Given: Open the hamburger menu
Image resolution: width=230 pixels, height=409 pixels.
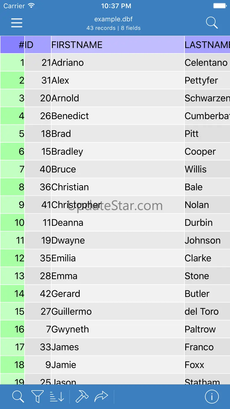Looking at the screenshot, I should pyautogui.click(x=17, y=23).
